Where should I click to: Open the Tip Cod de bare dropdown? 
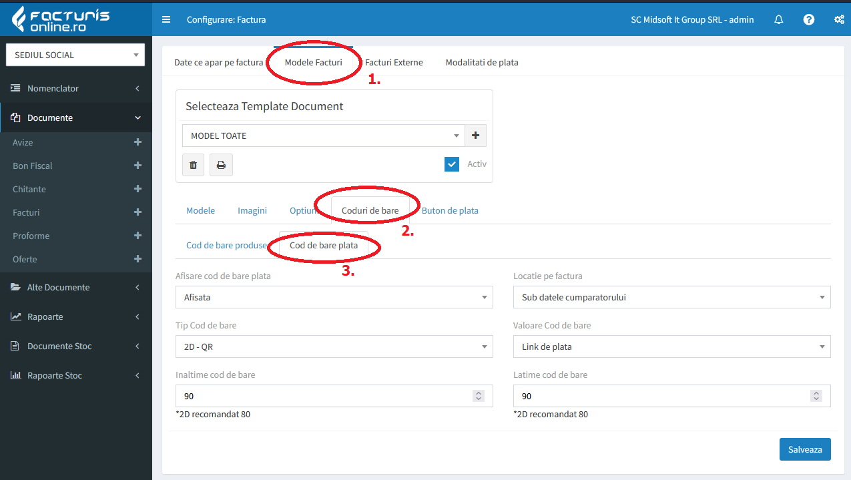pos(334,346)
